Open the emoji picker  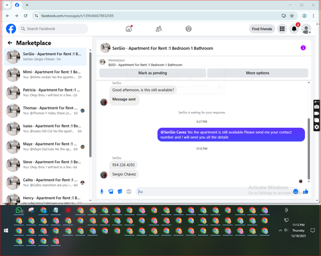point(296,191)
